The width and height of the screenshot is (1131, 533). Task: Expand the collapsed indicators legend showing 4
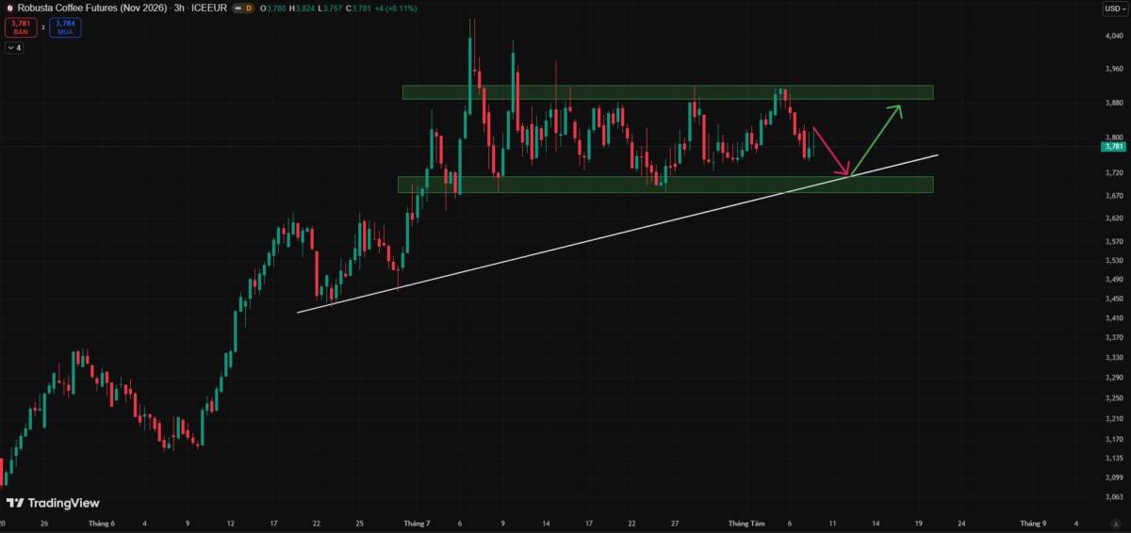14,47
